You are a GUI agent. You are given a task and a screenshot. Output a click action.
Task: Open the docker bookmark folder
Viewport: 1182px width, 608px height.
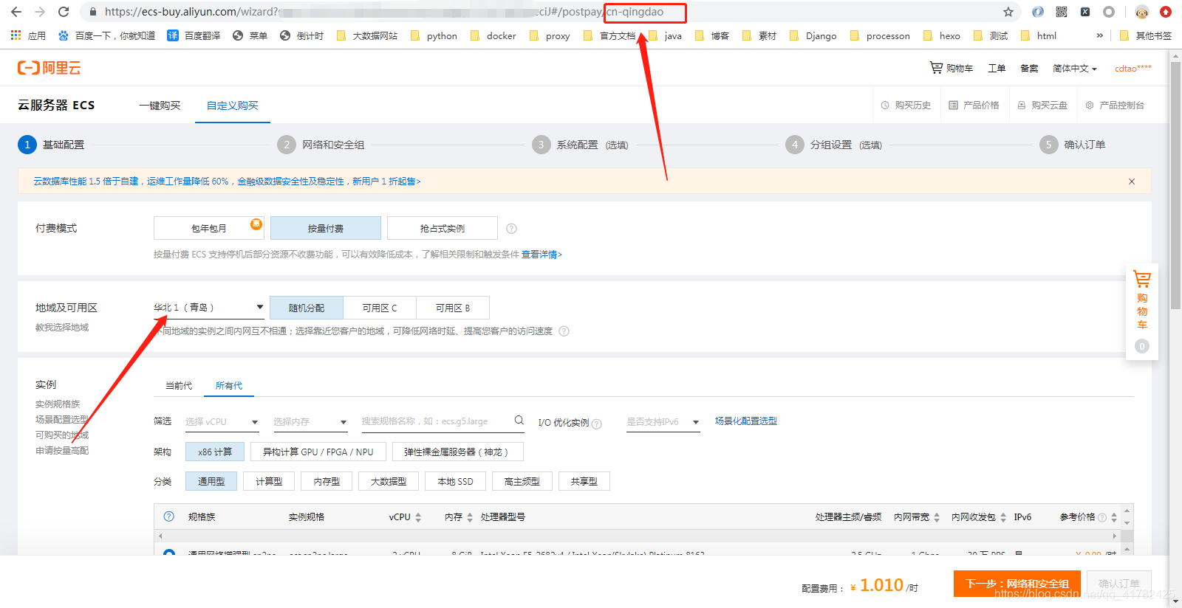[x=493, y=35]
